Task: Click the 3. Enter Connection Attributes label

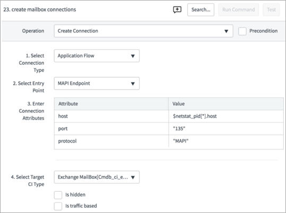Action: pyautogui.click(x=31, y=111)
